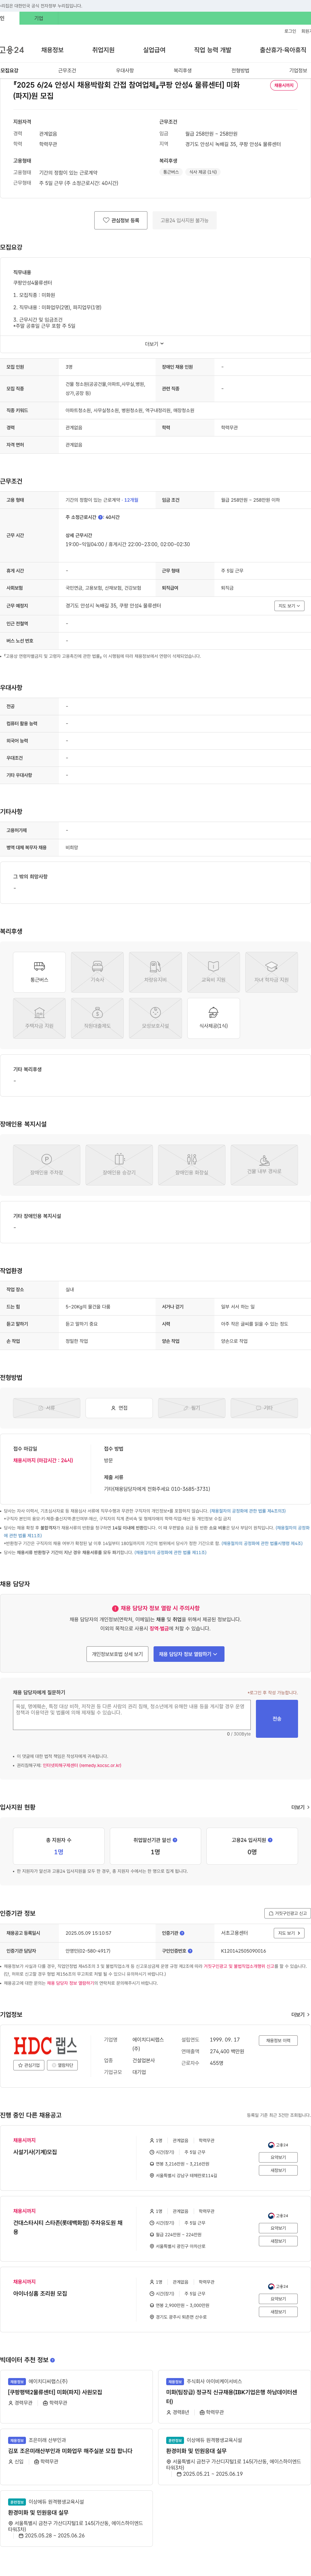
Task: Jump to the 근무조건 section tab
Action: pyautogui.click(x=67, y=71)
